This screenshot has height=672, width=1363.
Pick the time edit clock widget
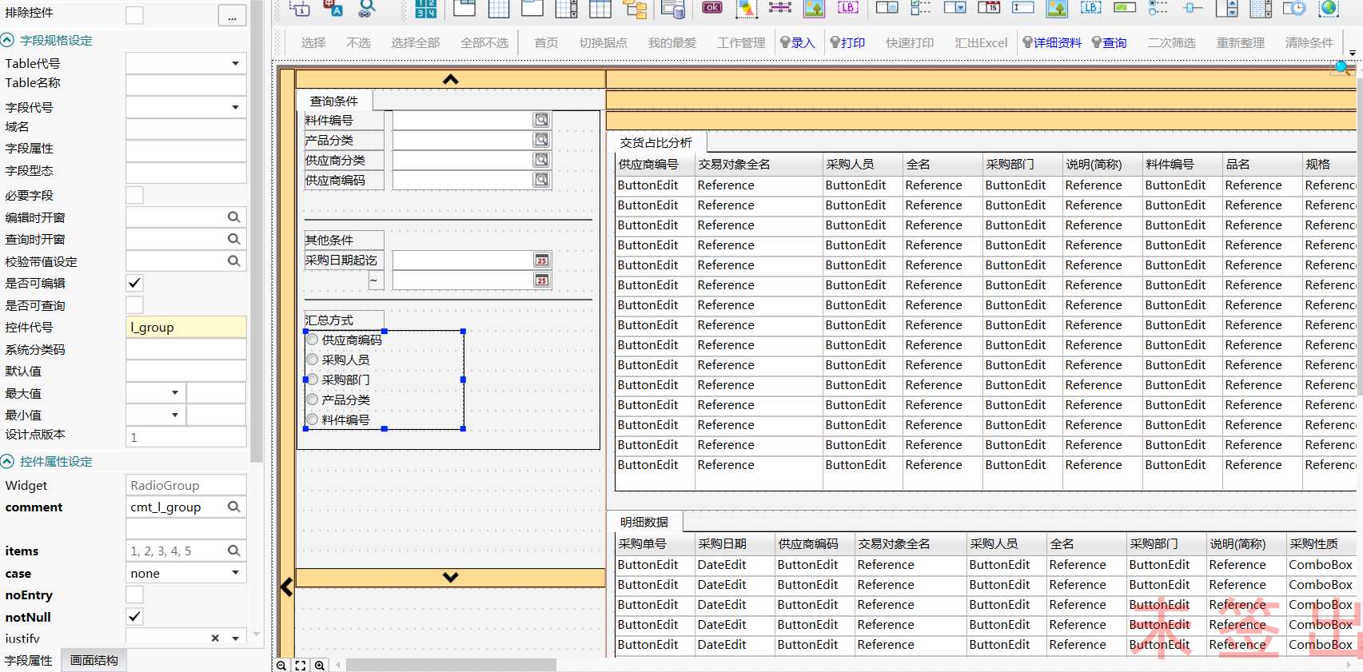click(x=1294, y=8)
